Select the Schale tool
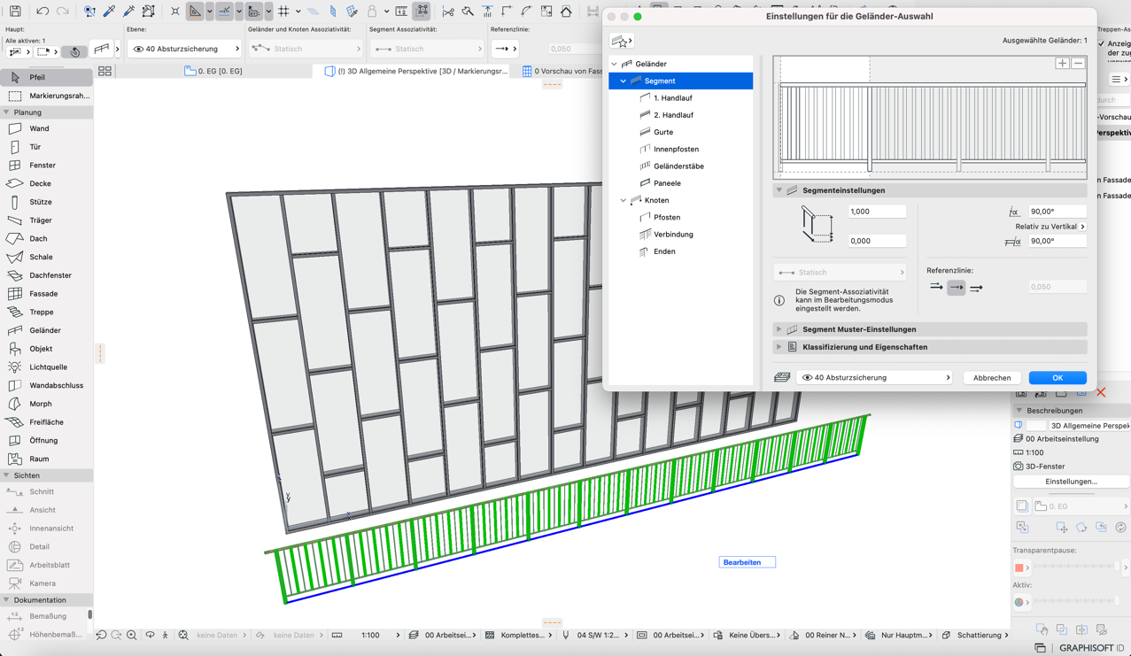The width and height of the screenshot is (1131, 656). [46, 257]
